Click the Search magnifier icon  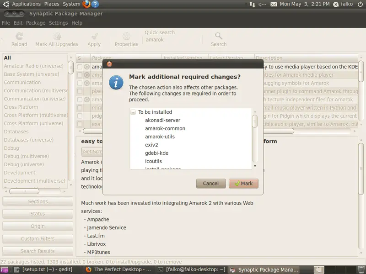(219, 36)
